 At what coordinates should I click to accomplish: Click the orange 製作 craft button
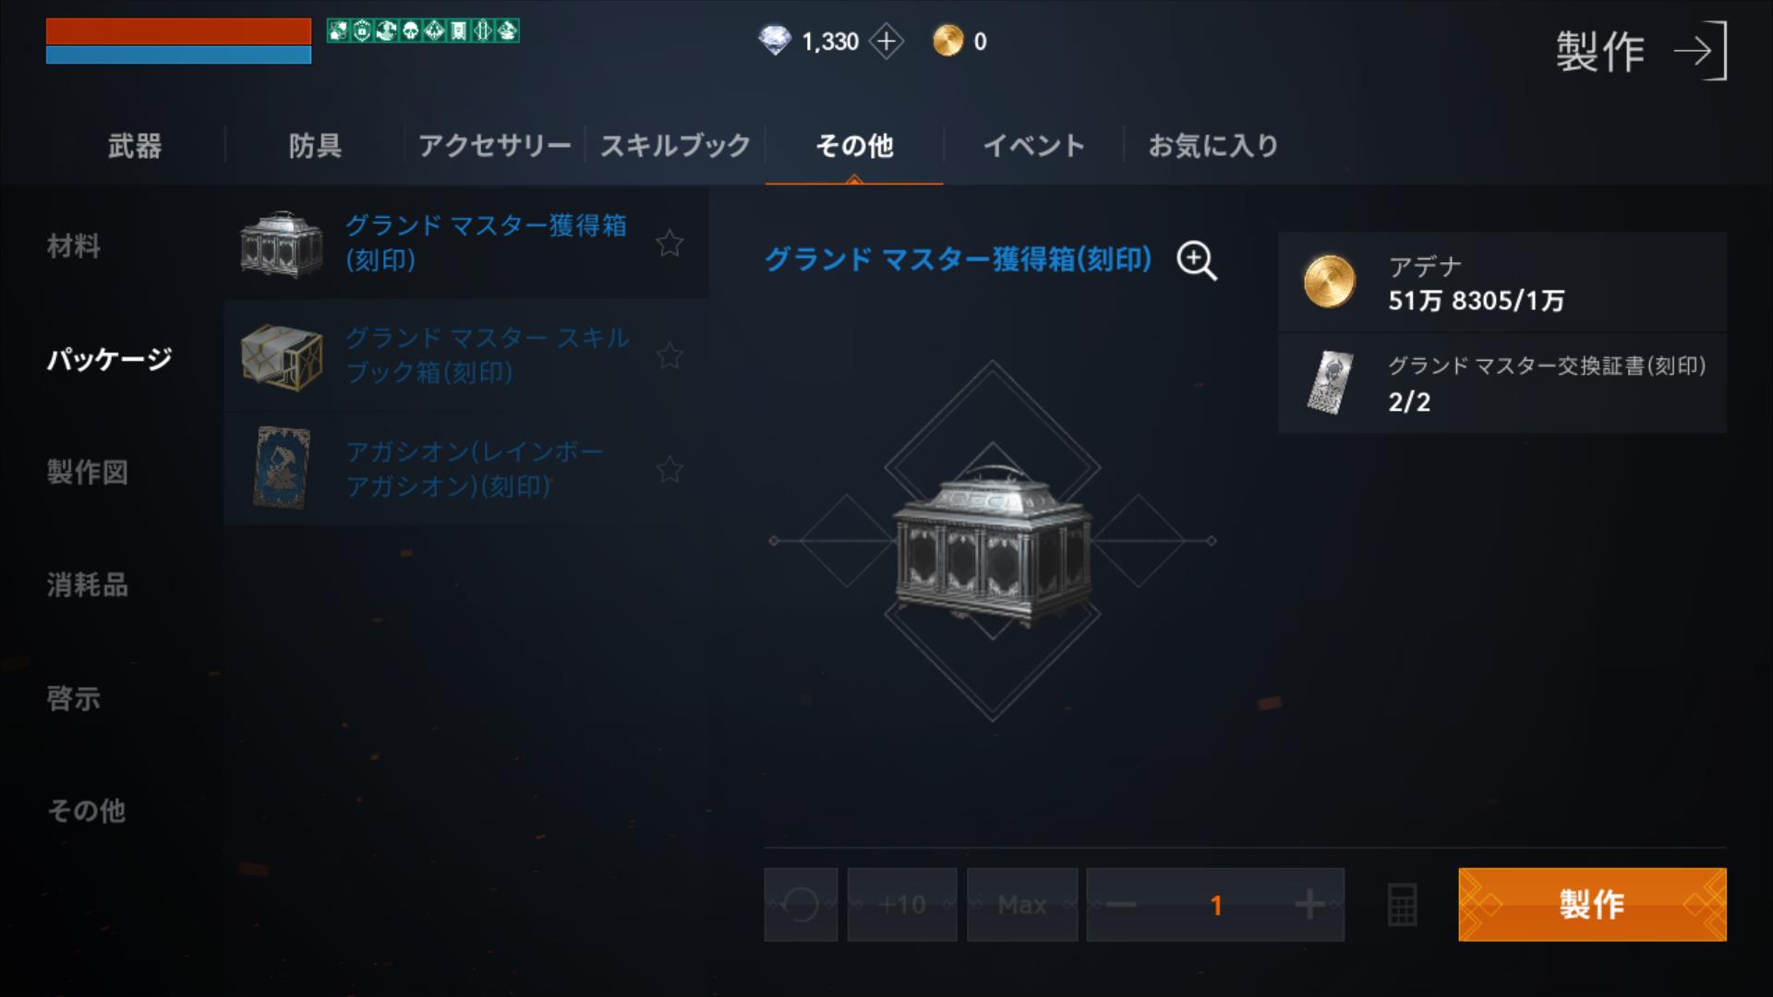pyautogui.click(x=1592, y=905)
